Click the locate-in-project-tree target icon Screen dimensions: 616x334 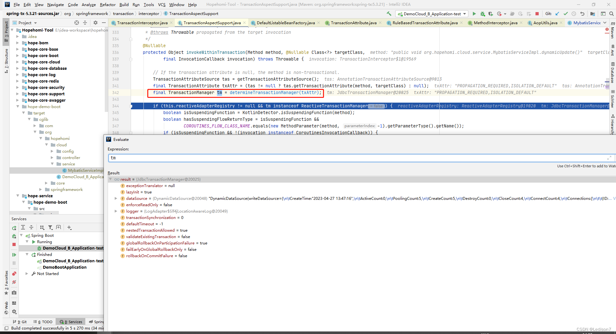tap(77, 23)
